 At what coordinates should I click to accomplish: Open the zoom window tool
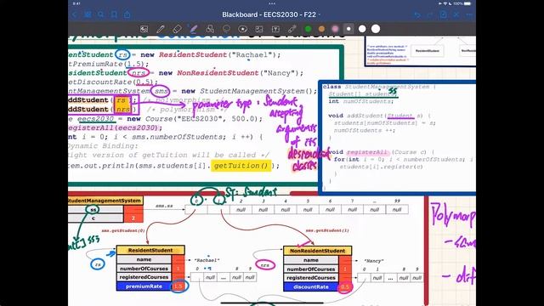(x=144, y=29)
